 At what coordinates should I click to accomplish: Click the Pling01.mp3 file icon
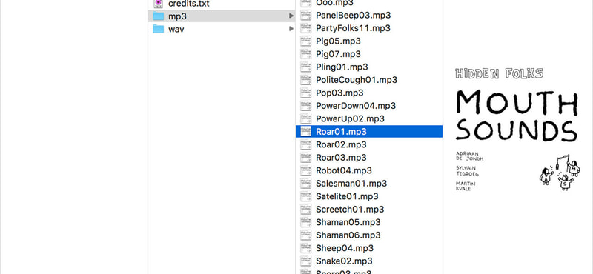coord(305,67)
